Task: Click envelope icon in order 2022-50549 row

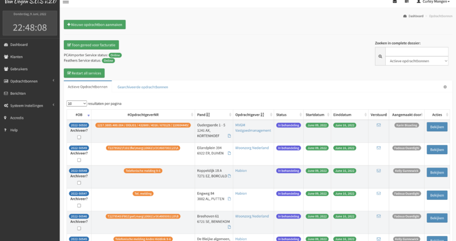Action: click(x=379, y=148)
